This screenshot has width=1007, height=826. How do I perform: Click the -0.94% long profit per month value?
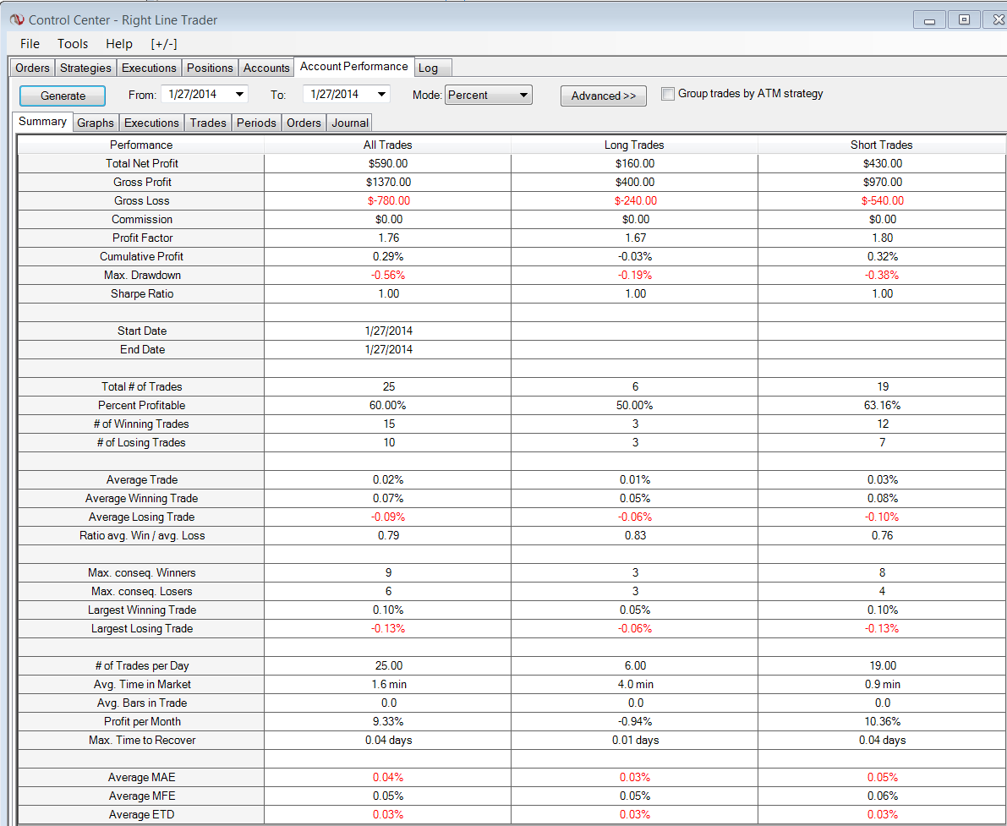[x=635, y=723]
